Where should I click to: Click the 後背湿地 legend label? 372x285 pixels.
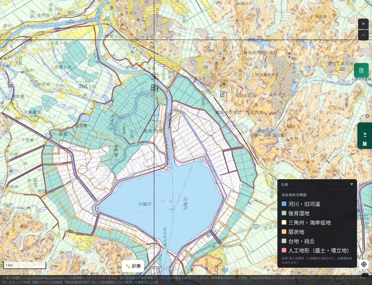point(299,213)
